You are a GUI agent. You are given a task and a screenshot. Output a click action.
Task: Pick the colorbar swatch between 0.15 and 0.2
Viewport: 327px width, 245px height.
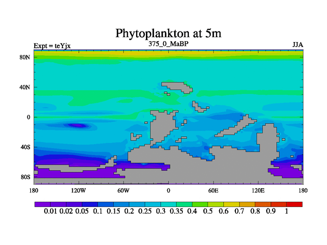pyautogui.click(x=121, y=204)
